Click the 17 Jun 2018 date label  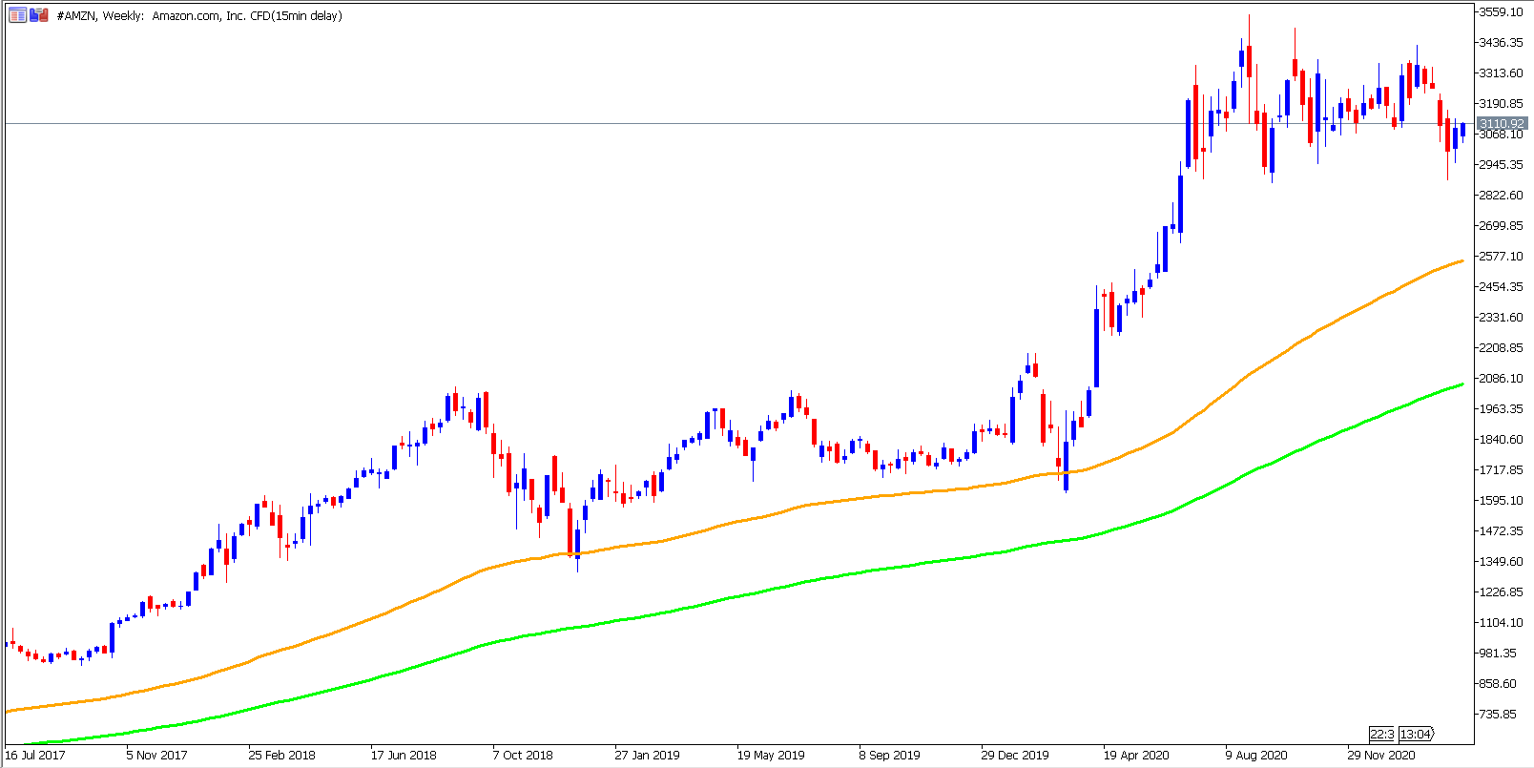[x=404, y=755]
